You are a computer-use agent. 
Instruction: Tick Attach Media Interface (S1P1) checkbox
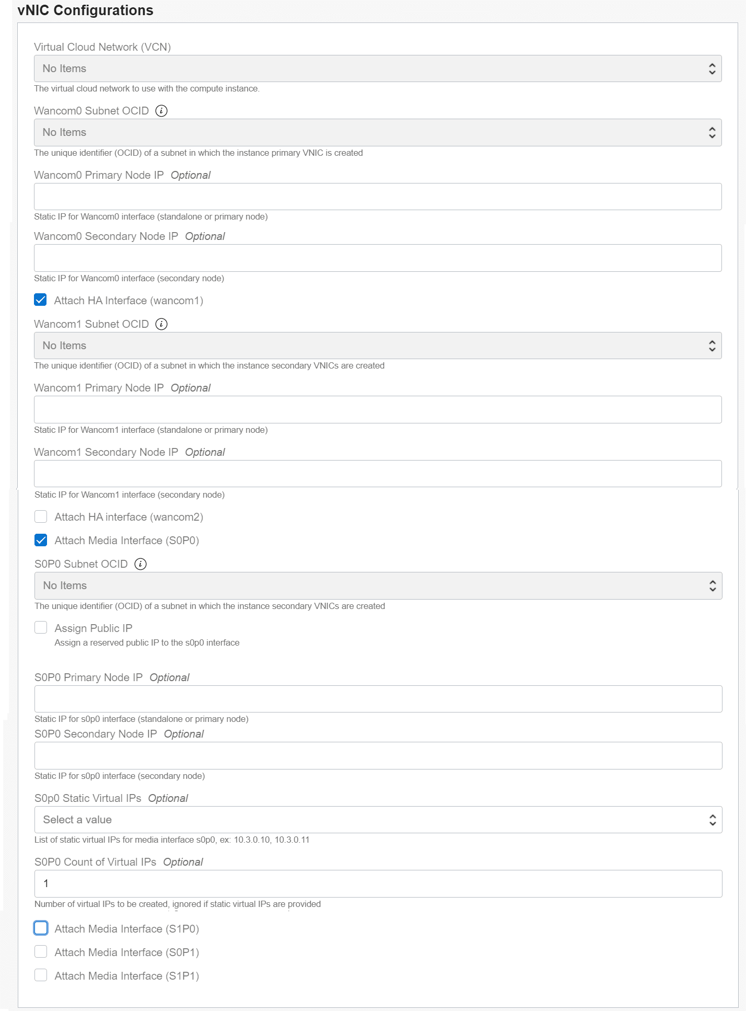[x=41, y=975]
